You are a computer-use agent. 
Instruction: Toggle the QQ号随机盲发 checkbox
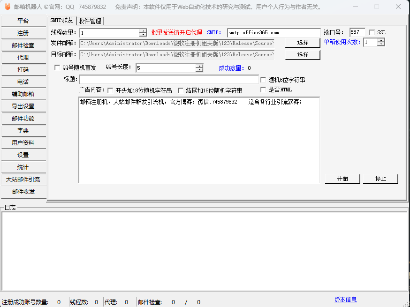click(x=58, y=67)
